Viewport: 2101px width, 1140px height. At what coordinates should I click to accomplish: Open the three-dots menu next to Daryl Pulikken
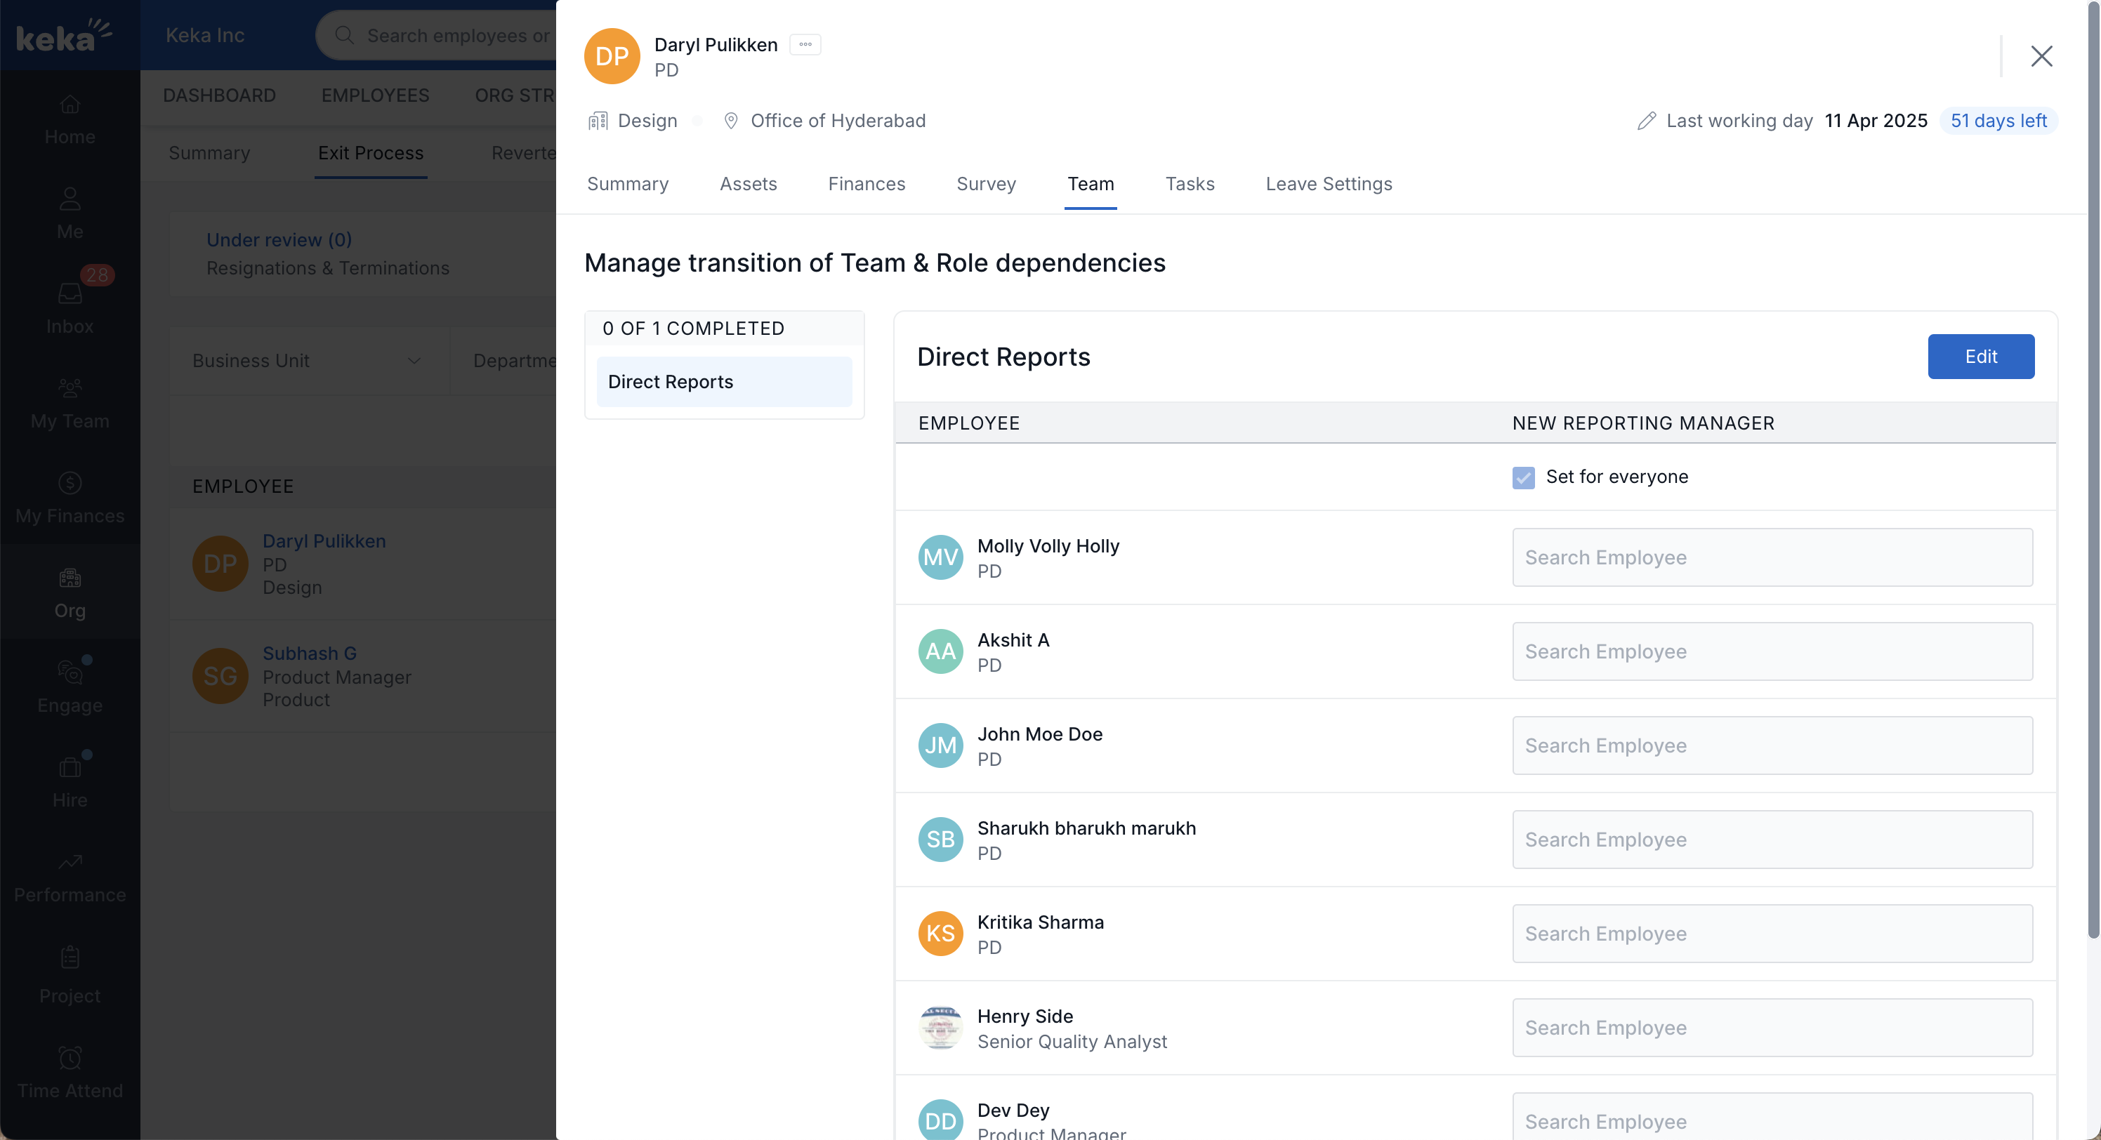pyautogui.click(x=805, y=45)
